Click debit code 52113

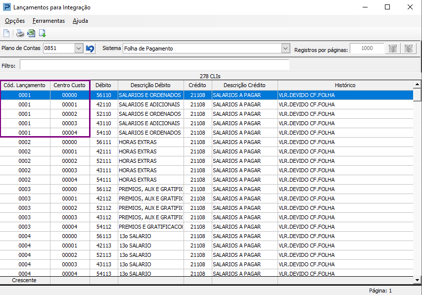coord(103,255)
